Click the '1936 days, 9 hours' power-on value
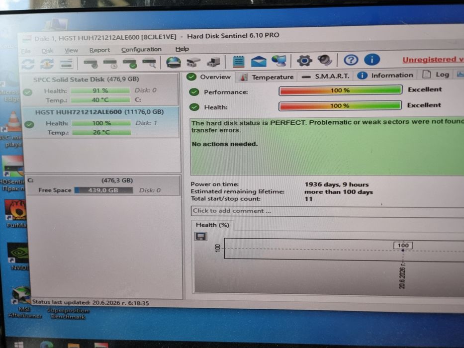This screenshot has width=464, height=348. click(x=337, y=184)
